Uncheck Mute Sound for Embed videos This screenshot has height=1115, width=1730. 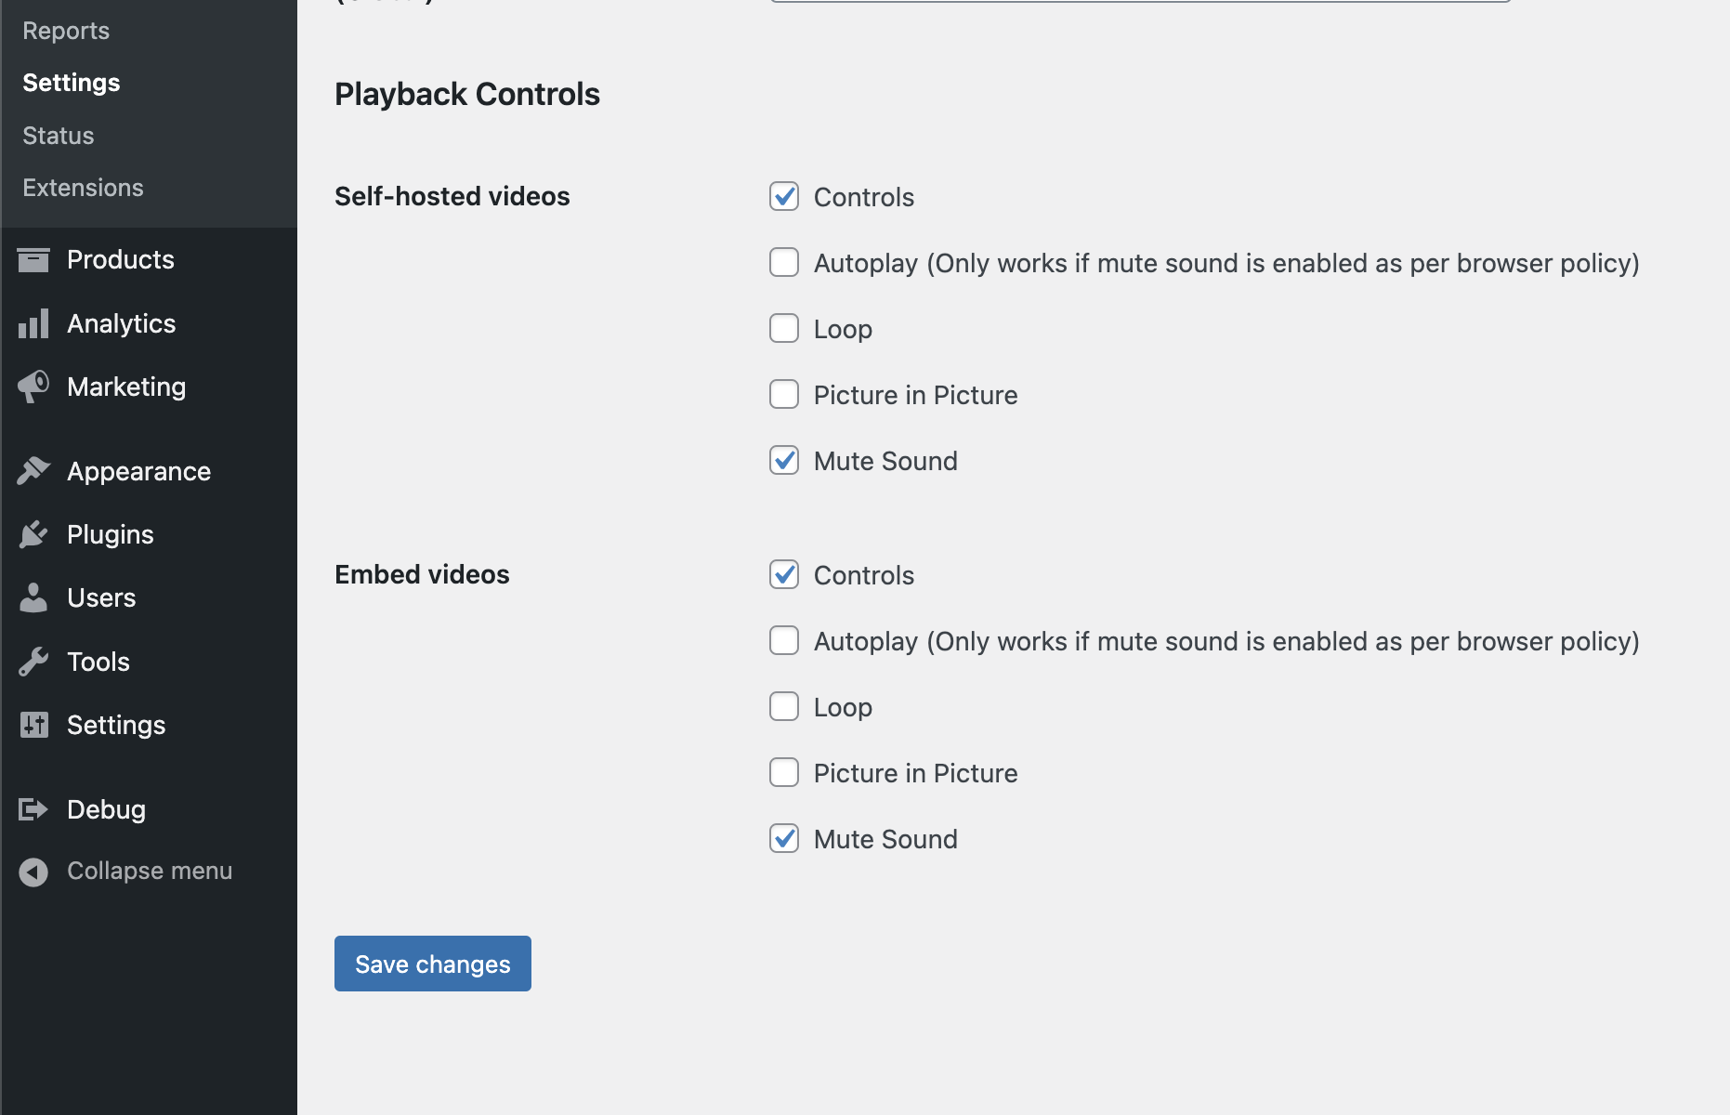[x=784, y=838]
